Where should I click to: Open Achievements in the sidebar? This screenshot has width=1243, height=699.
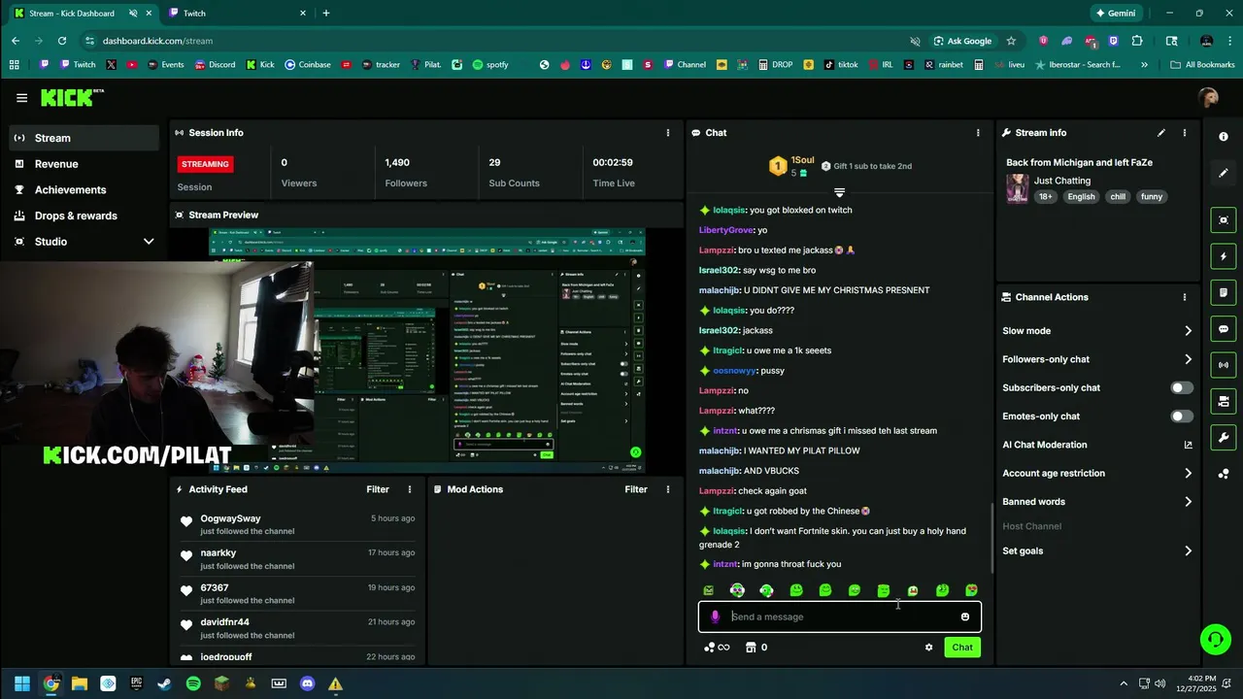pos(84,190)
